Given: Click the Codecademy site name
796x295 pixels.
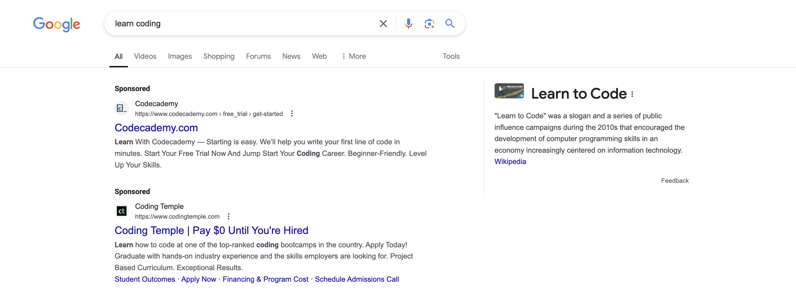Looking at the screenshot, I should [x=156, y=104].
